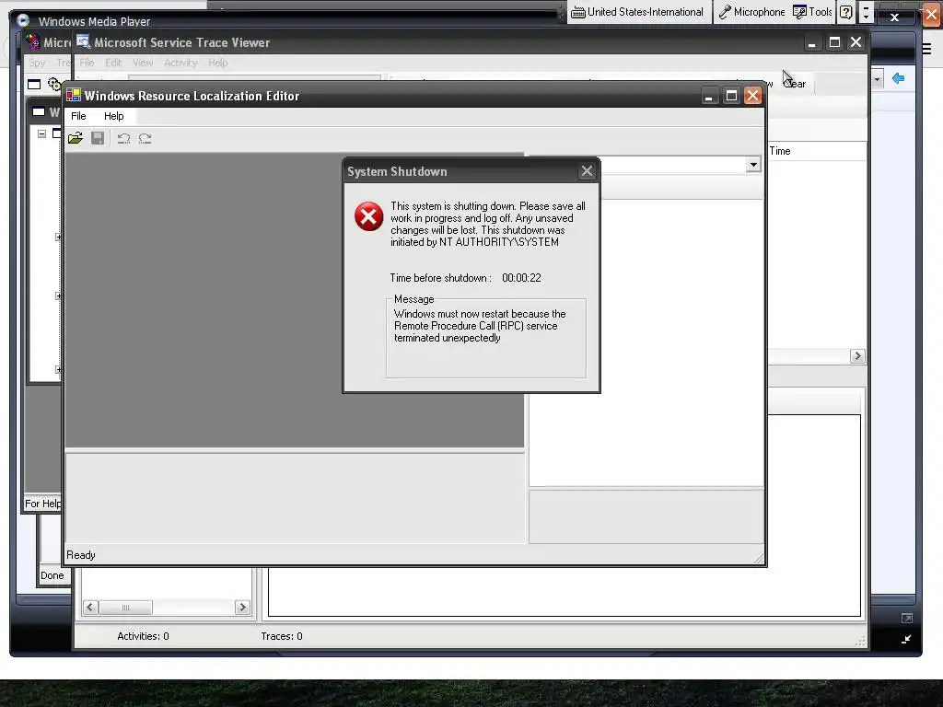943x707 pixels.
Task: Click Media Player exit full mode arrow icon
Action: click(x=906, y=640)
